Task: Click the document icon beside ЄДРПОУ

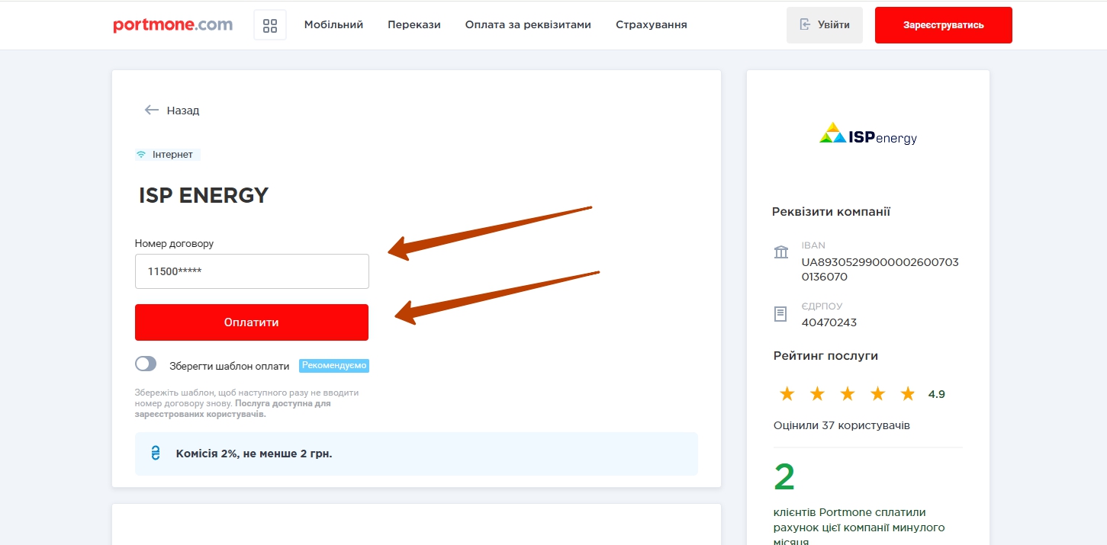Action: coord(780,313)
